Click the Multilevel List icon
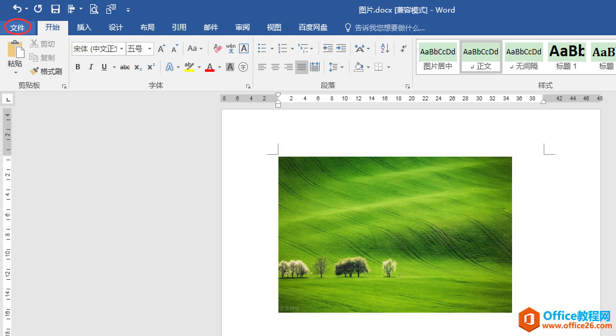 point(304,48)
